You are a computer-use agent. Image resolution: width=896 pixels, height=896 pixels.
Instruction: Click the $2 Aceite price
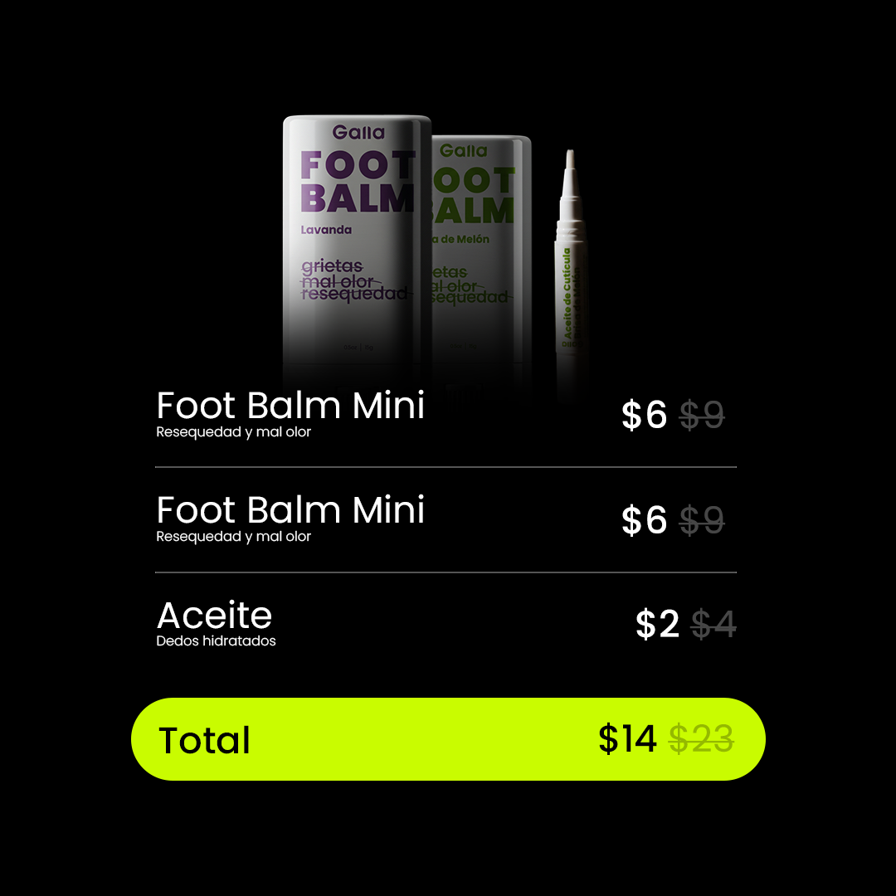click(x=657, y=623)
